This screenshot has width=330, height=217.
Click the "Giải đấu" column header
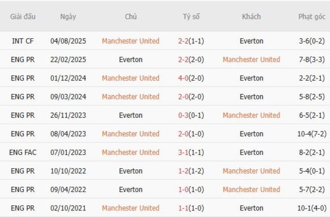click(23, 16)
